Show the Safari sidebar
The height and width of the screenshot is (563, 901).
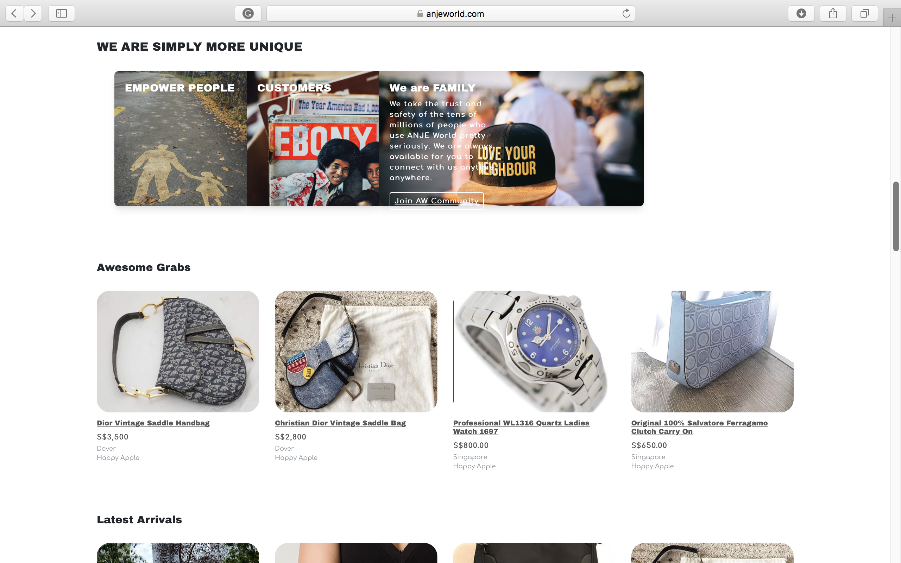click(x=62, y=13)
